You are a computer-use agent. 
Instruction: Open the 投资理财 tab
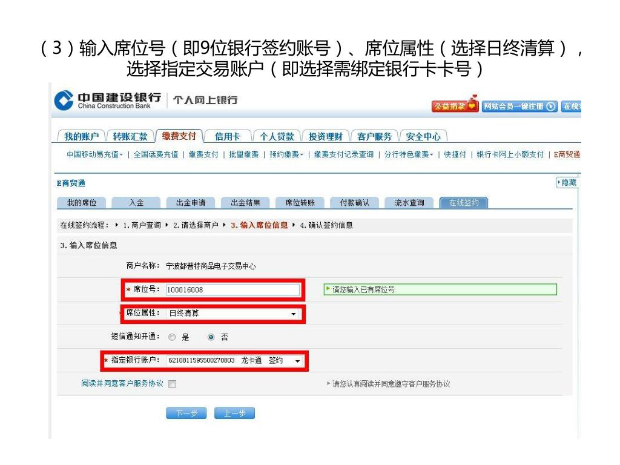pos(325,136)
